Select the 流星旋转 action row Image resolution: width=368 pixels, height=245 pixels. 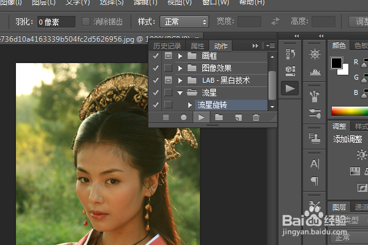coord(231,105)
